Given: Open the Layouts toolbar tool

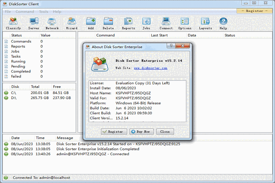Looking at the screenshot, I should [205, 23].
